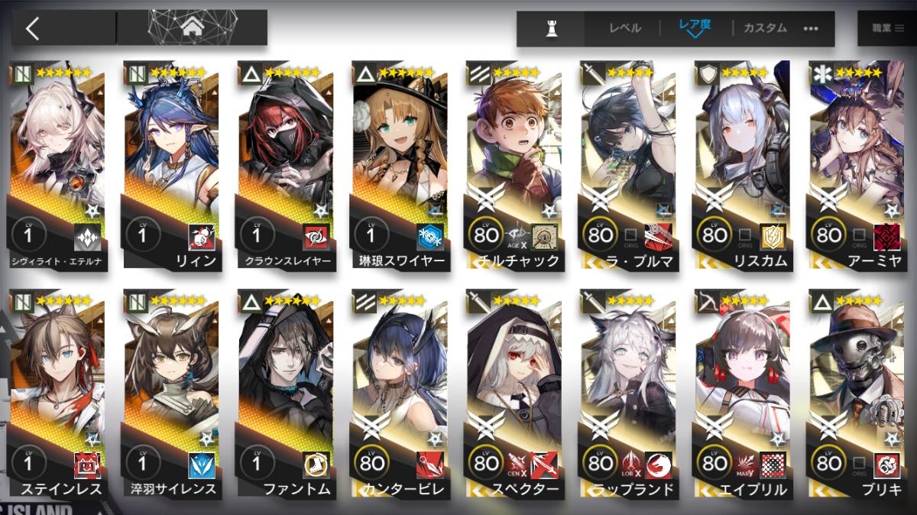
Task: Open the home icon menu
Action: (192, 28)
